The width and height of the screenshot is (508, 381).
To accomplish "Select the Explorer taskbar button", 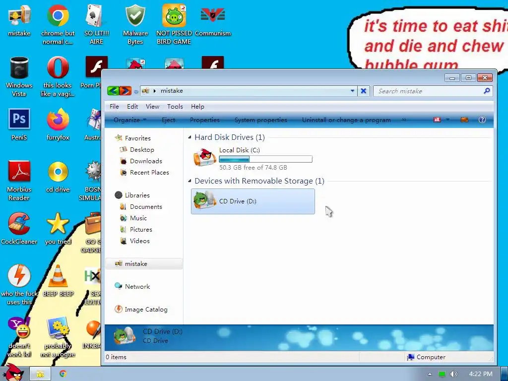I will point(40,374).
